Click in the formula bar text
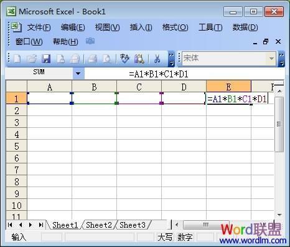290x247 pixels. pyautogui.click(x=159, y=74)
